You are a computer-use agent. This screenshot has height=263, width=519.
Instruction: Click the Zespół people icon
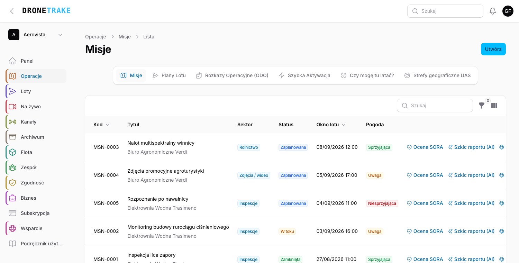click(12, 167)
